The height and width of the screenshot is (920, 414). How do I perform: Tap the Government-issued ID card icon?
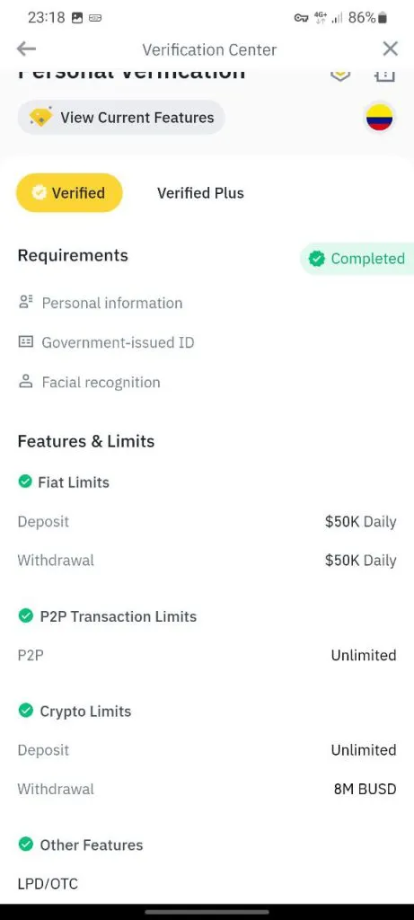pyautogui.click(x=26, y=341)
